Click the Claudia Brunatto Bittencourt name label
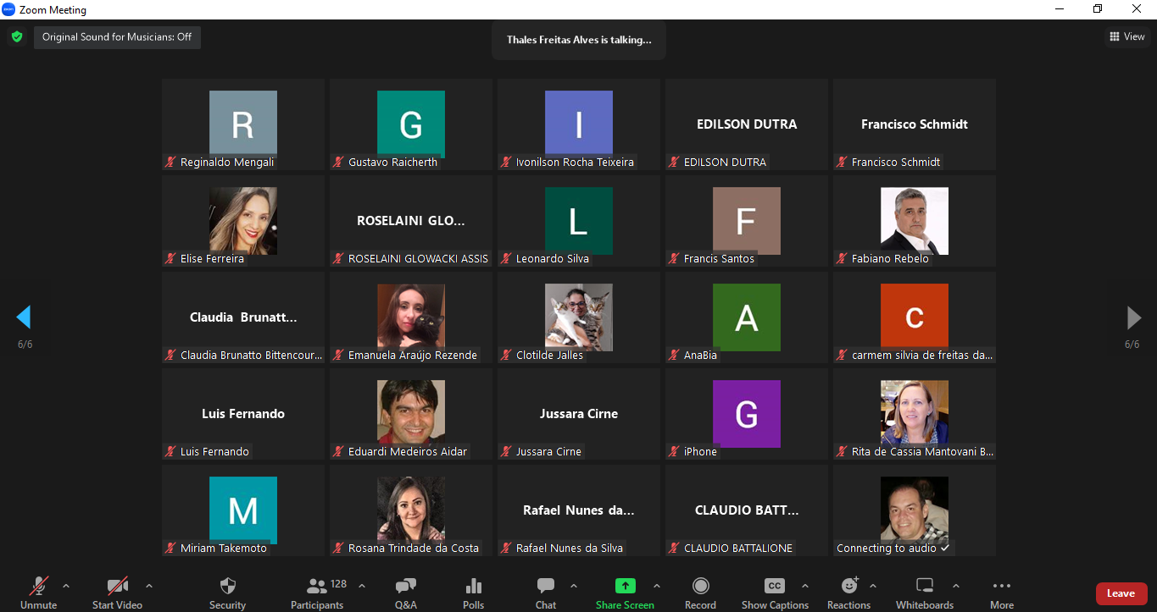Viewport: 1157px width, 612px height. (x=251, y=356)
